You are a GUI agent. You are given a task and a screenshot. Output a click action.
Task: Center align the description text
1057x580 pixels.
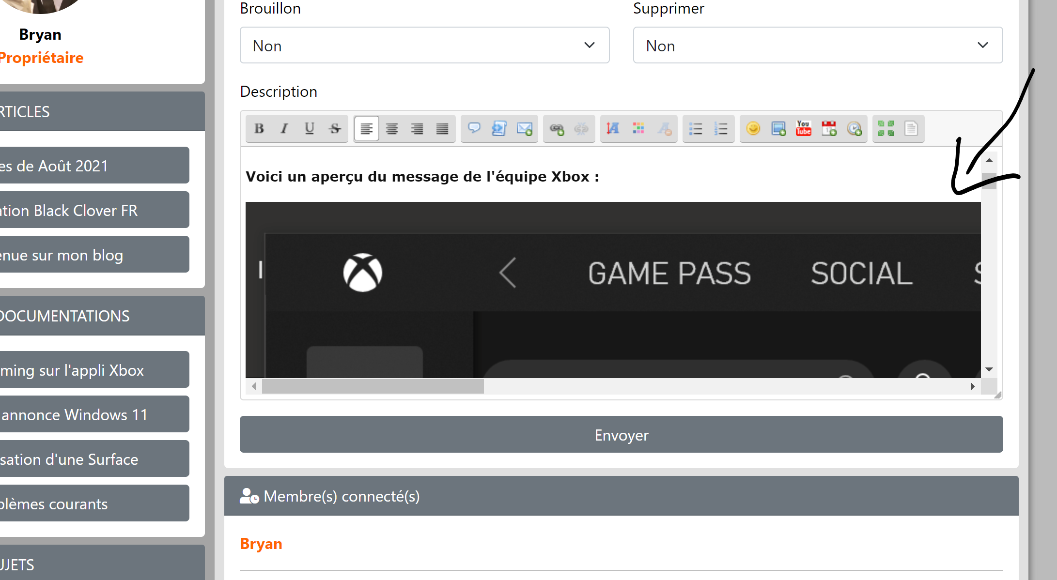pos(392,129)
